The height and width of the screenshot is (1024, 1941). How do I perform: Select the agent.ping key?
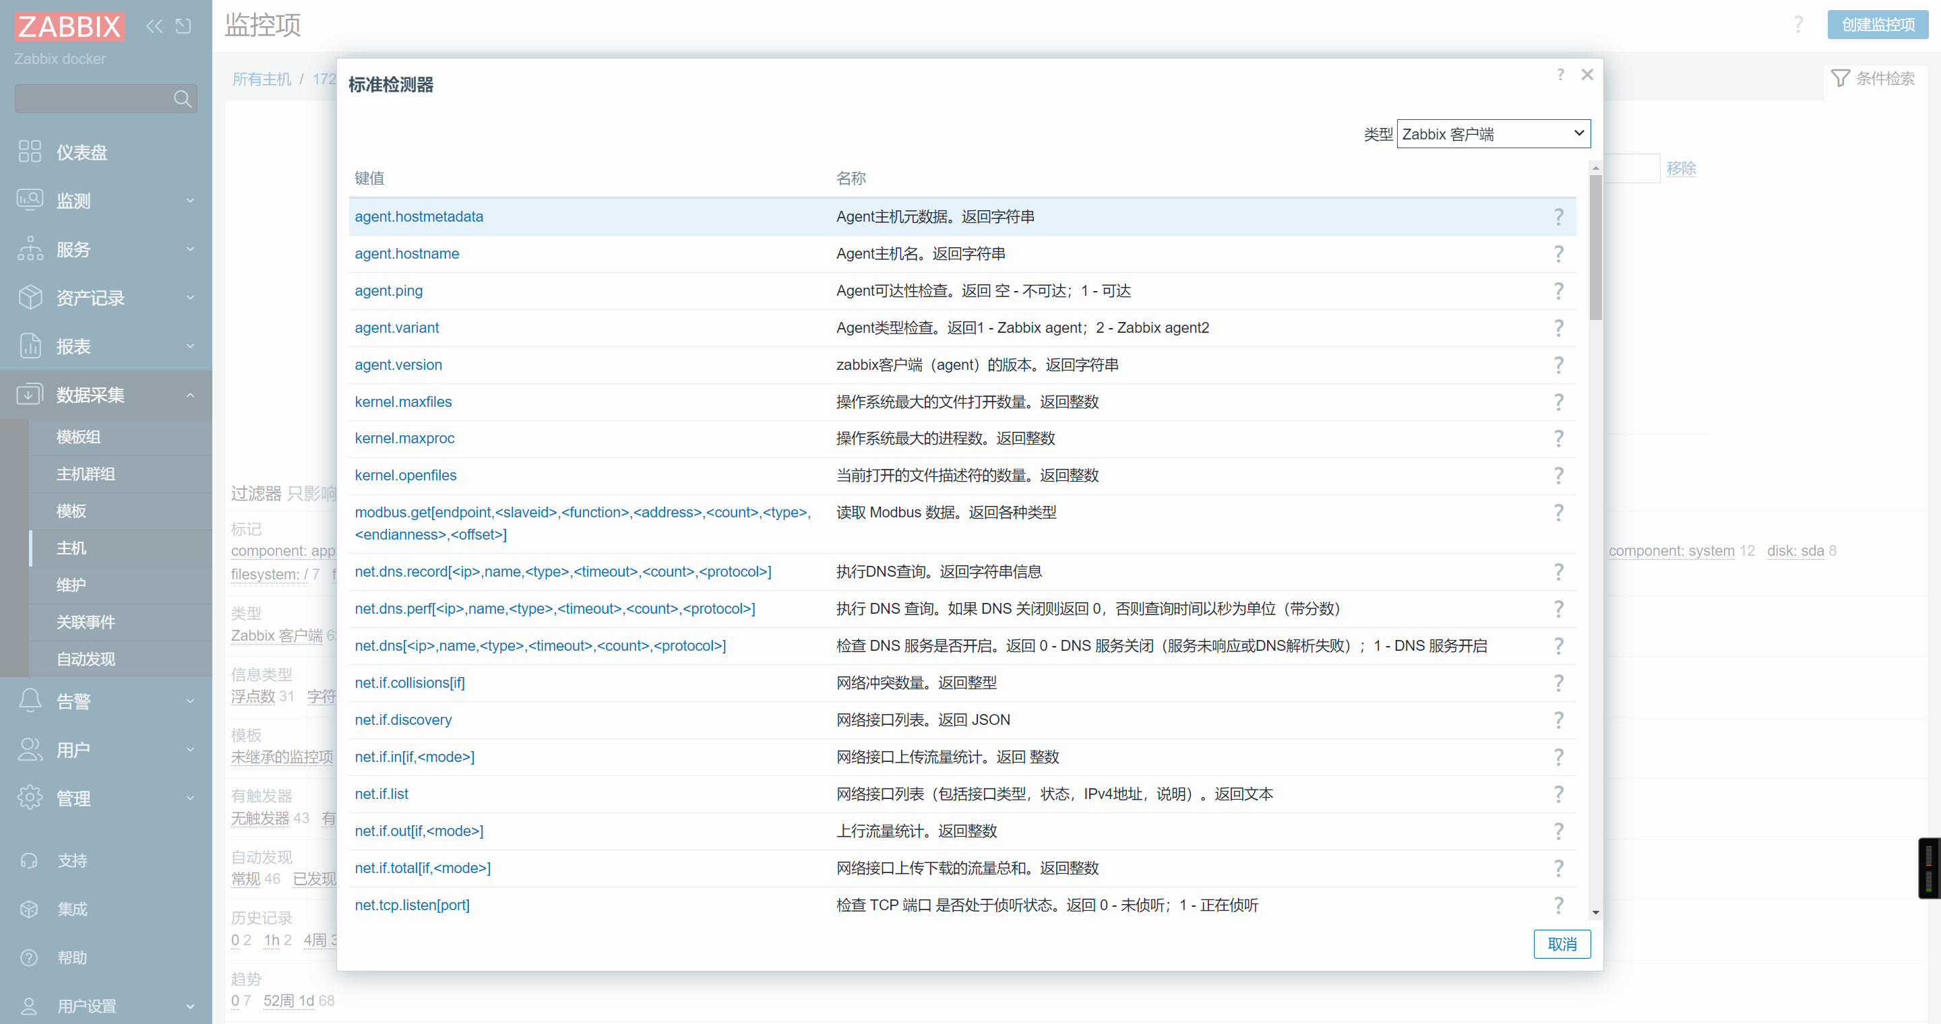[x=389, y=290]
